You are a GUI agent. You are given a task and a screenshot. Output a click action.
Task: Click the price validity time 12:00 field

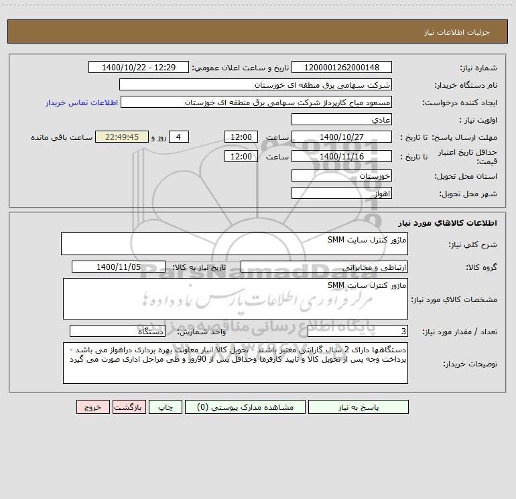click(241, 156)
